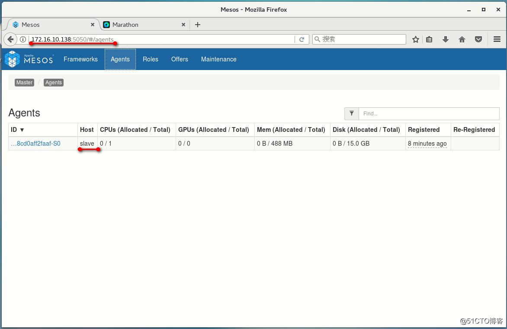The height and width of the screenshot is (329, 507).
Task: Click search magnifier icon in search box
Action: 318,39
